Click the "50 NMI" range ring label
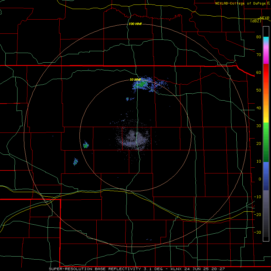Screen dimensions: 271x271 (x=135, y=80)
